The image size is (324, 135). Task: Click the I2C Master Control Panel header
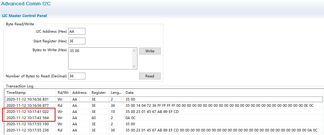tap(24, 16)
